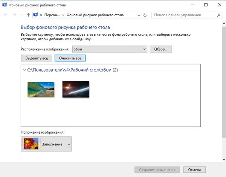The width and height of the screenshot is (226, 177).
Task: Click the label 'Положение изображения:'
Action: 43,132
